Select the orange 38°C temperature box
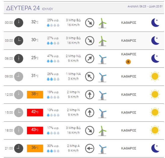165x158 pixels. (x=35, y=95)
